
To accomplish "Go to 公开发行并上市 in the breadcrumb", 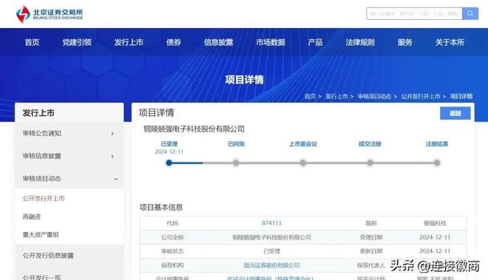I will (421, 97).
